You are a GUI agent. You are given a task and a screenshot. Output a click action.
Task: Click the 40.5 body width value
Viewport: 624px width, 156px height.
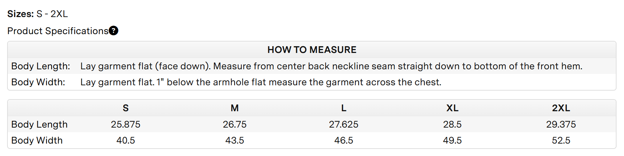click(125, 140)
